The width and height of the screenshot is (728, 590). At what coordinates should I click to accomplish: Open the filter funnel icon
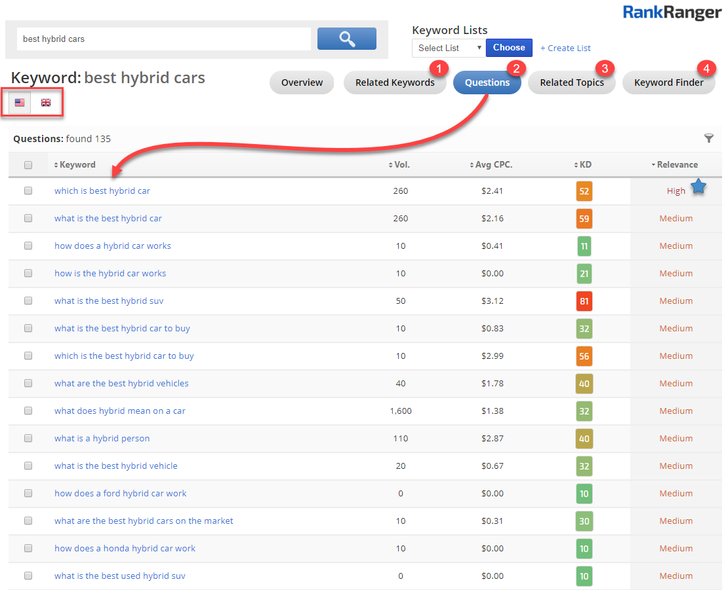[x=708, y=138]
